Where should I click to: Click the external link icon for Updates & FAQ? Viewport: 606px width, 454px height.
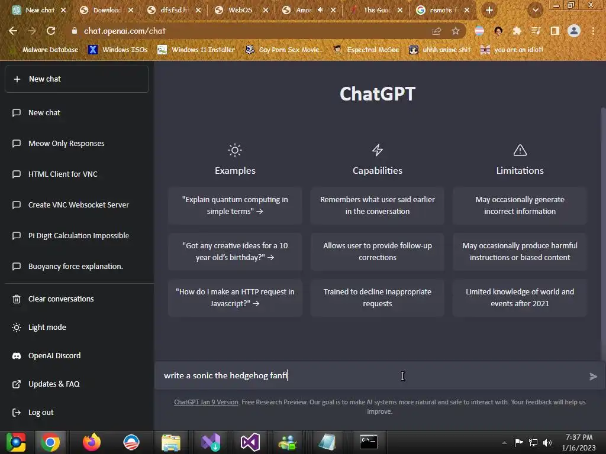click(x=16, y=384)
